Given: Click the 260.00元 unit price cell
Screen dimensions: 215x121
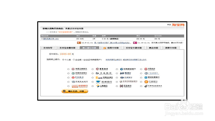Looking at the screenshot, I should tap(80, 39).
